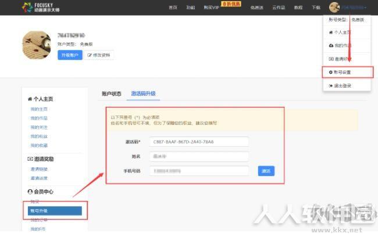Select the highlighted 账号升级 sidebar item

(x=55, y=211)
